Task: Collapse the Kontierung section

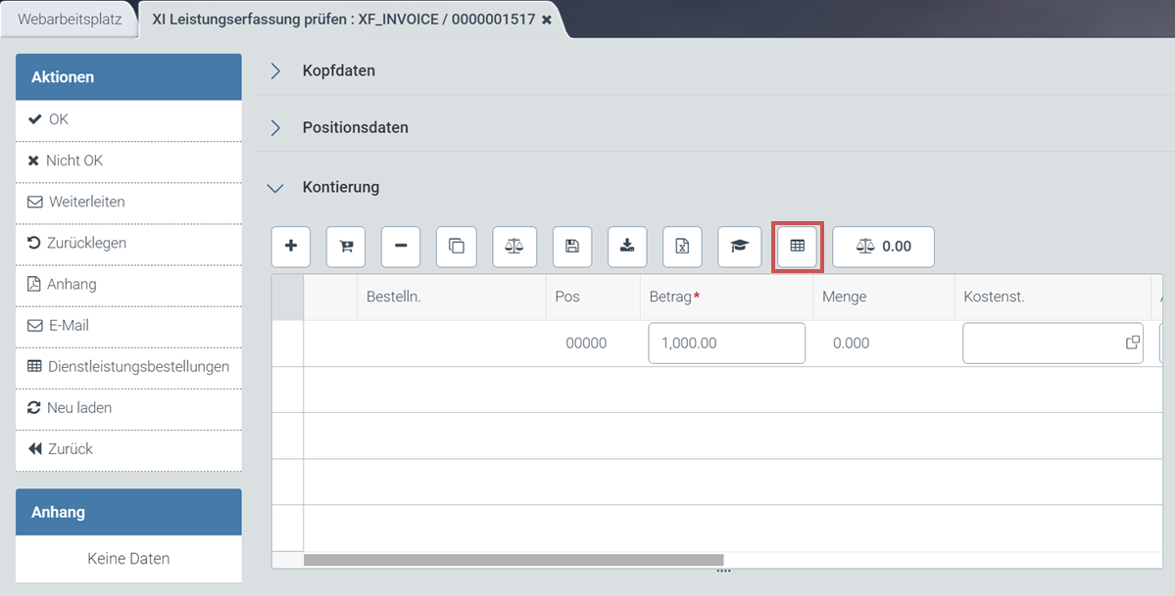Action: pos(340,187)
